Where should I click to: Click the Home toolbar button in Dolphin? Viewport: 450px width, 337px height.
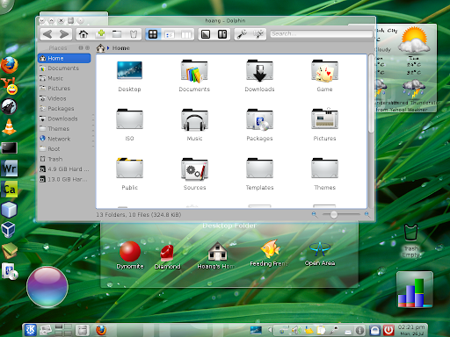(x=83, y=34)
